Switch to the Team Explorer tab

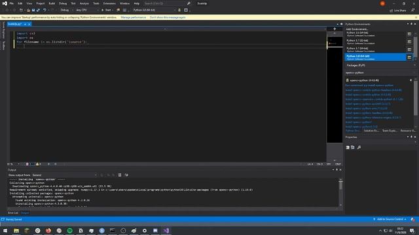pos(390,131)
